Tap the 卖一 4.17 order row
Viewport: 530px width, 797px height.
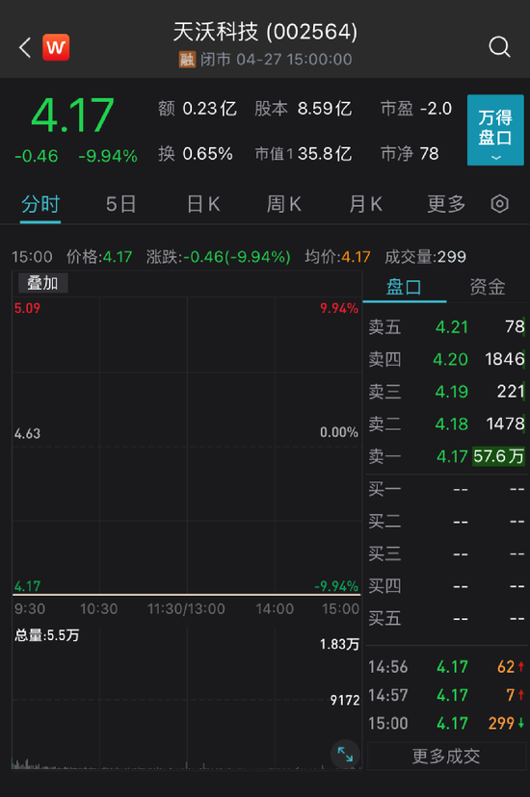pyautogui.click(x=446, y=456)
